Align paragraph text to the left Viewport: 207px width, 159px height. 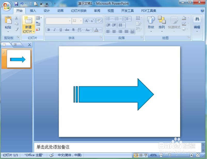coord(108,31)
